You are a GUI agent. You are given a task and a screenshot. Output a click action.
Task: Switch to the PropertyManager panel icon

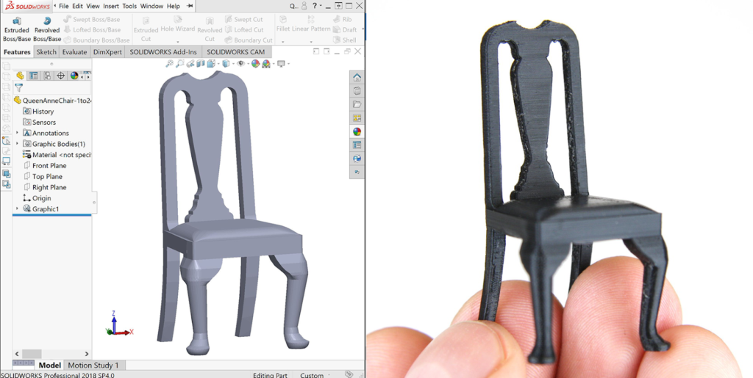pos(34,76)
